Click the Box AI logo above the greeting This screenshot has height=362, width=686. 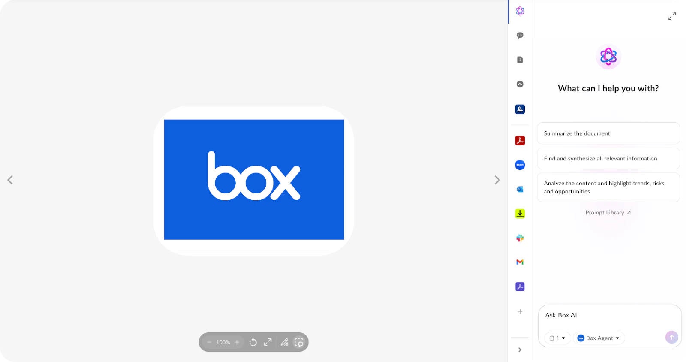pos(608,56)
